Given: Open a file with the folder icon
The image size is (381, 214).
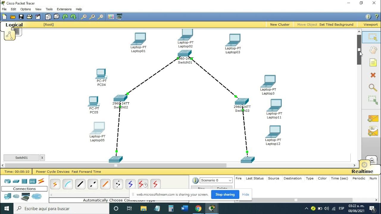Looking at the screenshot, I should tap(13, 17).
